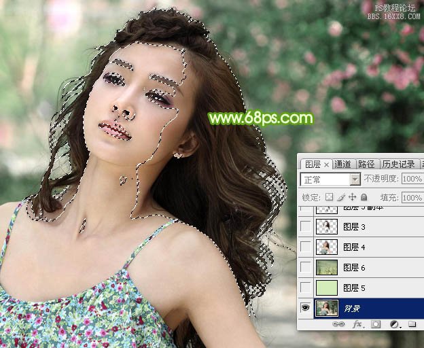Enable the lock image pixels brush icon
The height and width of the screenshot is (348, 424).
tap(341, 197)
